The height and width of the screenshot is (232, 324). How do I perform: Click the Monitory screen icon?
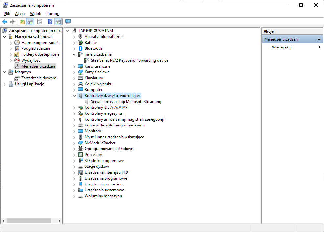[x=81, y=131]
